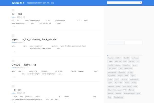Screen dimensions: 154x103
Task: Select the Nginx tag in tag cloud
Action: [133, 76]
